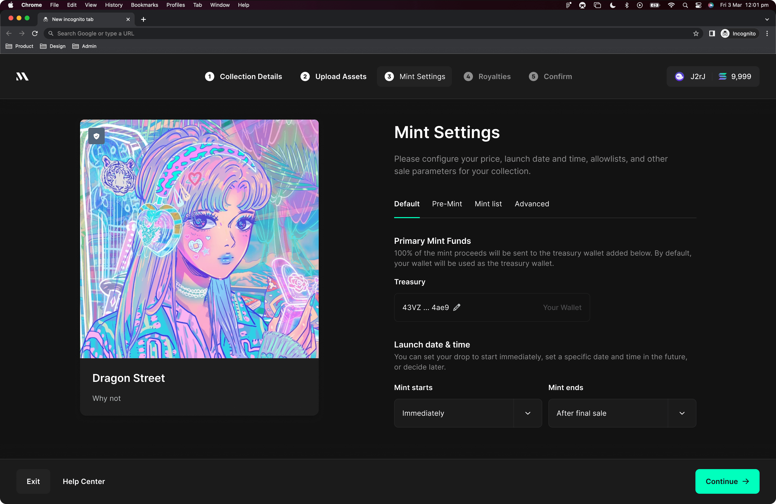Click the Solana balance icon beside 9,999
This screenshot has height=504, width=776.
pos(723,77)
